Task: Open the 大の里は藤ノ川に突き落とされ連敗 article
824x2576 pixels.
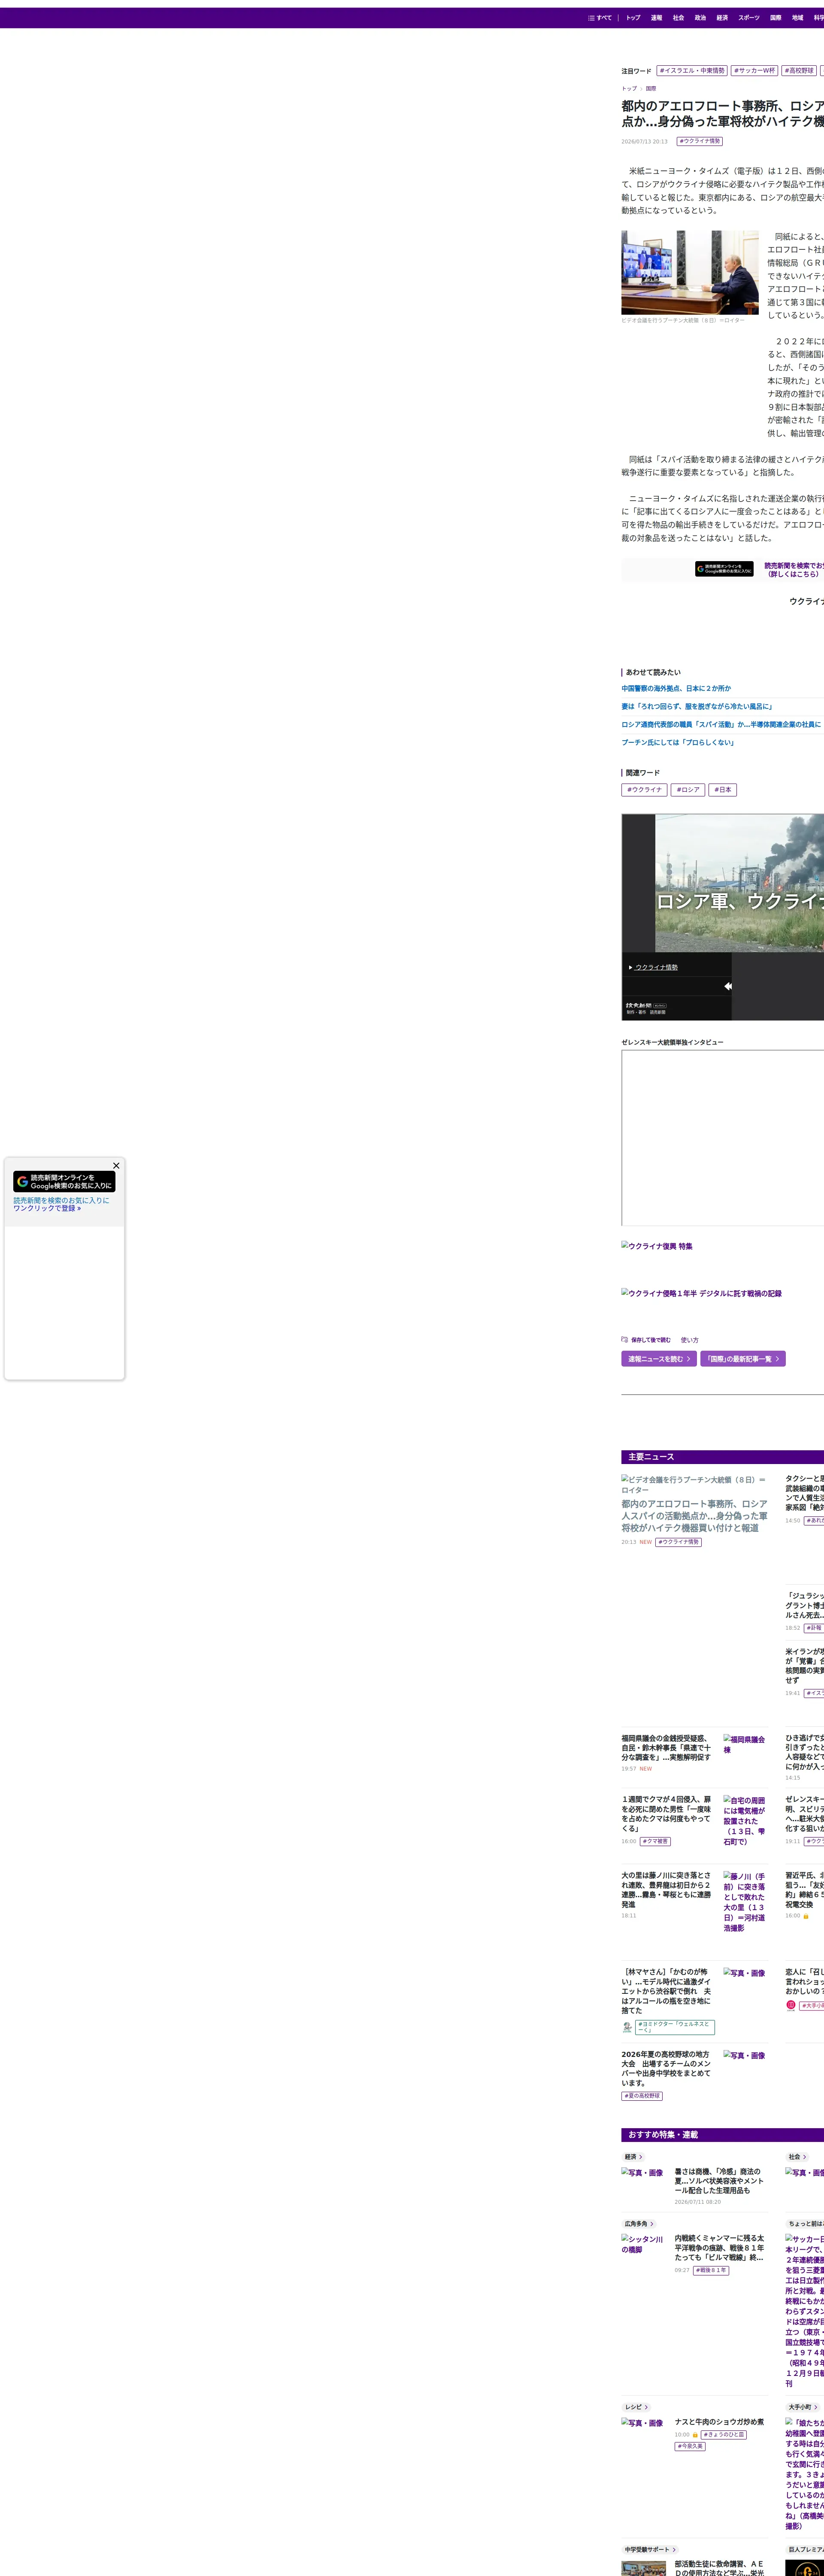Action: coord(667,1890)
